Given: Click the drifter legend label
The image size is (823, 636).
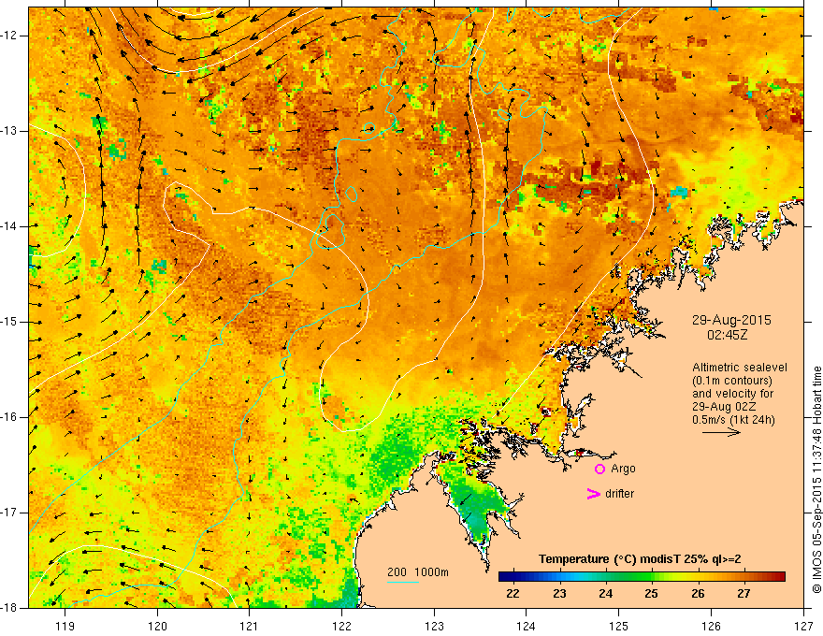Looking at the screenshot, I should 619,494.
